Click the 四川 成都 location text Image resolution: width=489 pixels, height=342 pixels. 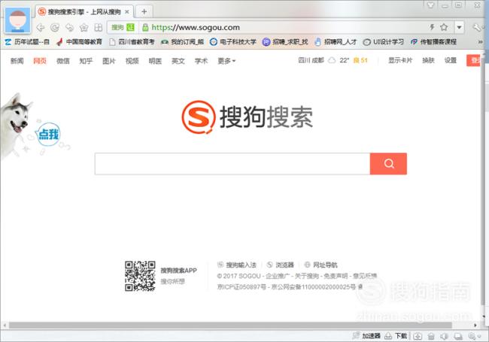tap(311, 60)
